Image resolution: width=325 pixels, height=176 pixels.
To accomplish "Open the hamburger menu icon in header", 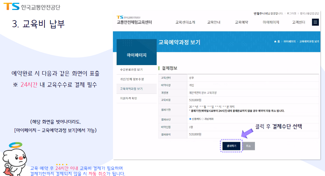I will pyautogui.click(x=315, y=22).
